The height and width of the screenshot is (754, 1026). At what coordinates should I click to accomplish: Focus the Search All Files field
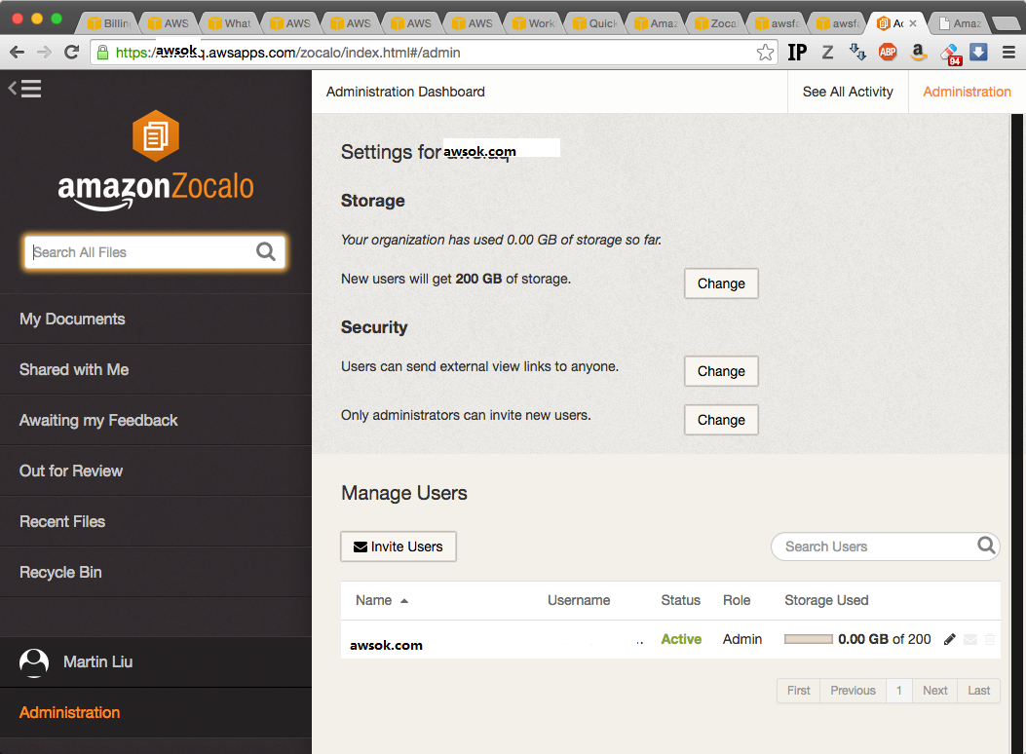coord(155,251)
